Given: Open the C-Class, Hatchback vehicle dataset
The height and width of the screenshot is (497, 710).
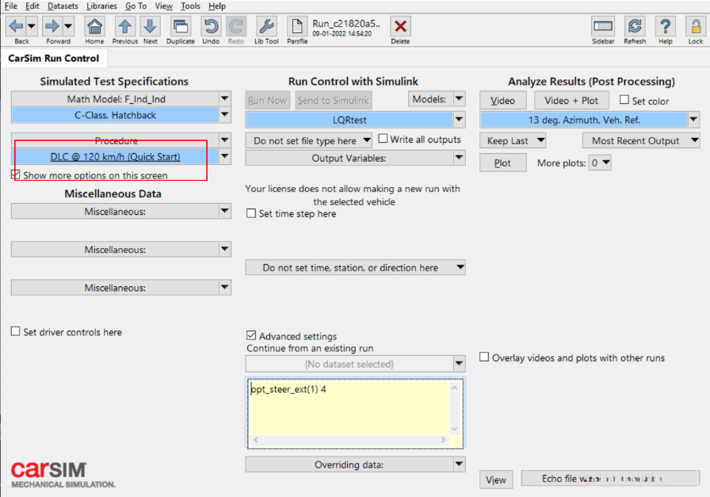Looking at the screenshot, I should [x=115, y=115].
